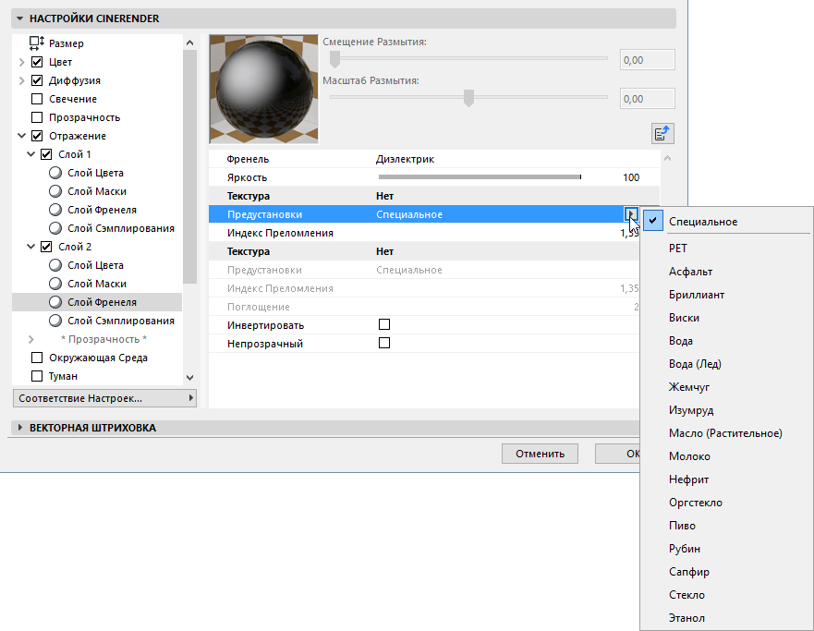The width and height of the screenshot is (814, 631).
Task: Toggle the Диффузия channel checkbox
Action: pos(37,80)
